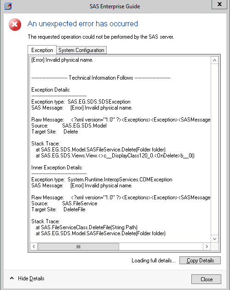The height and width of the screenshot is (290, 230).
Task: Click 'Source: SAS.FileService' line
Action: click(64, 203)
